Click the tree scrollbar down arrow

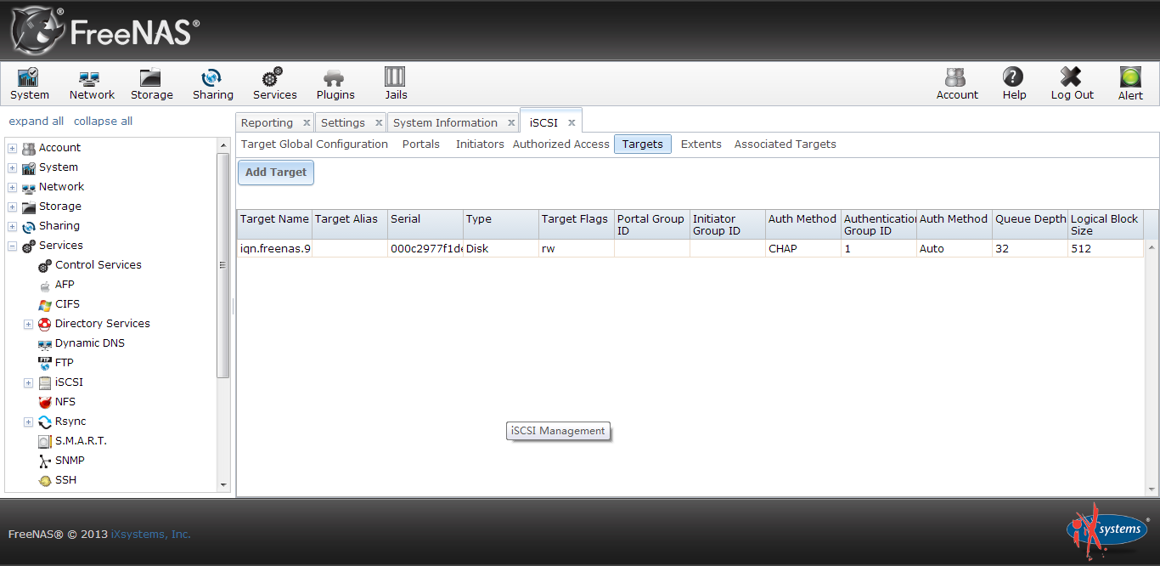[224, 485]
